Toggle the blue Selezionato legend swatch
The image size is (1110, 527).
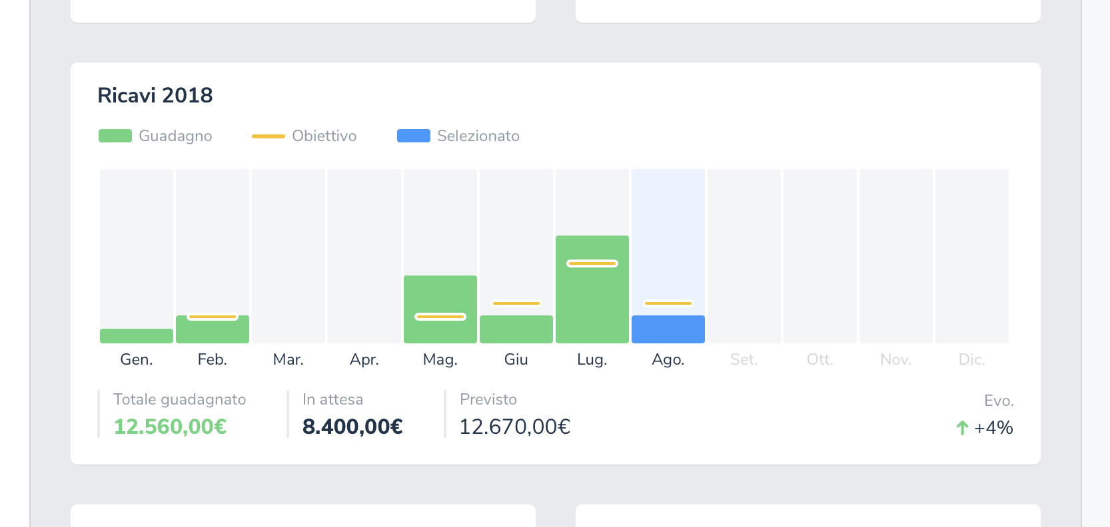(x=413, y=136)
